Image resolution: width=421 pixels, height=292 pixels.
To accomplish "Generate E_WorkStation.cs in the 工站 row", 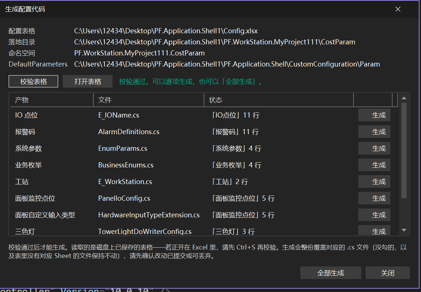I will pos(374,182).
